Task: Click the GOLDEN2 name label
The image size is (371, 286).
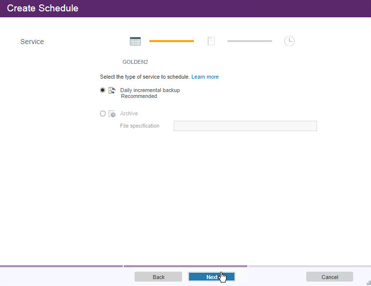Action: [x=135, y=62]
